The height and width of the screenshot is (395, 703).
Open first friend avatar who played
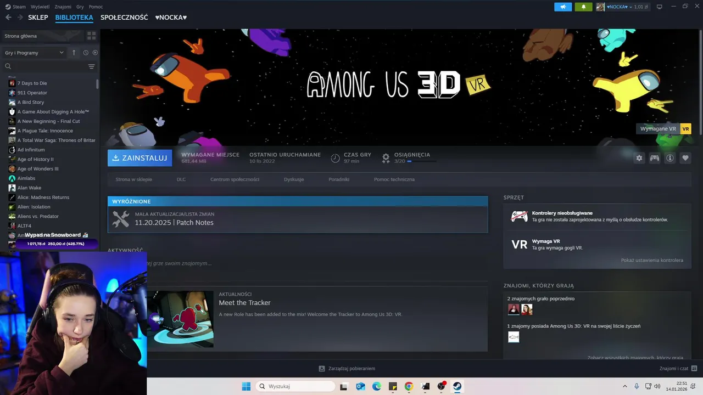(x=514, y=309)
